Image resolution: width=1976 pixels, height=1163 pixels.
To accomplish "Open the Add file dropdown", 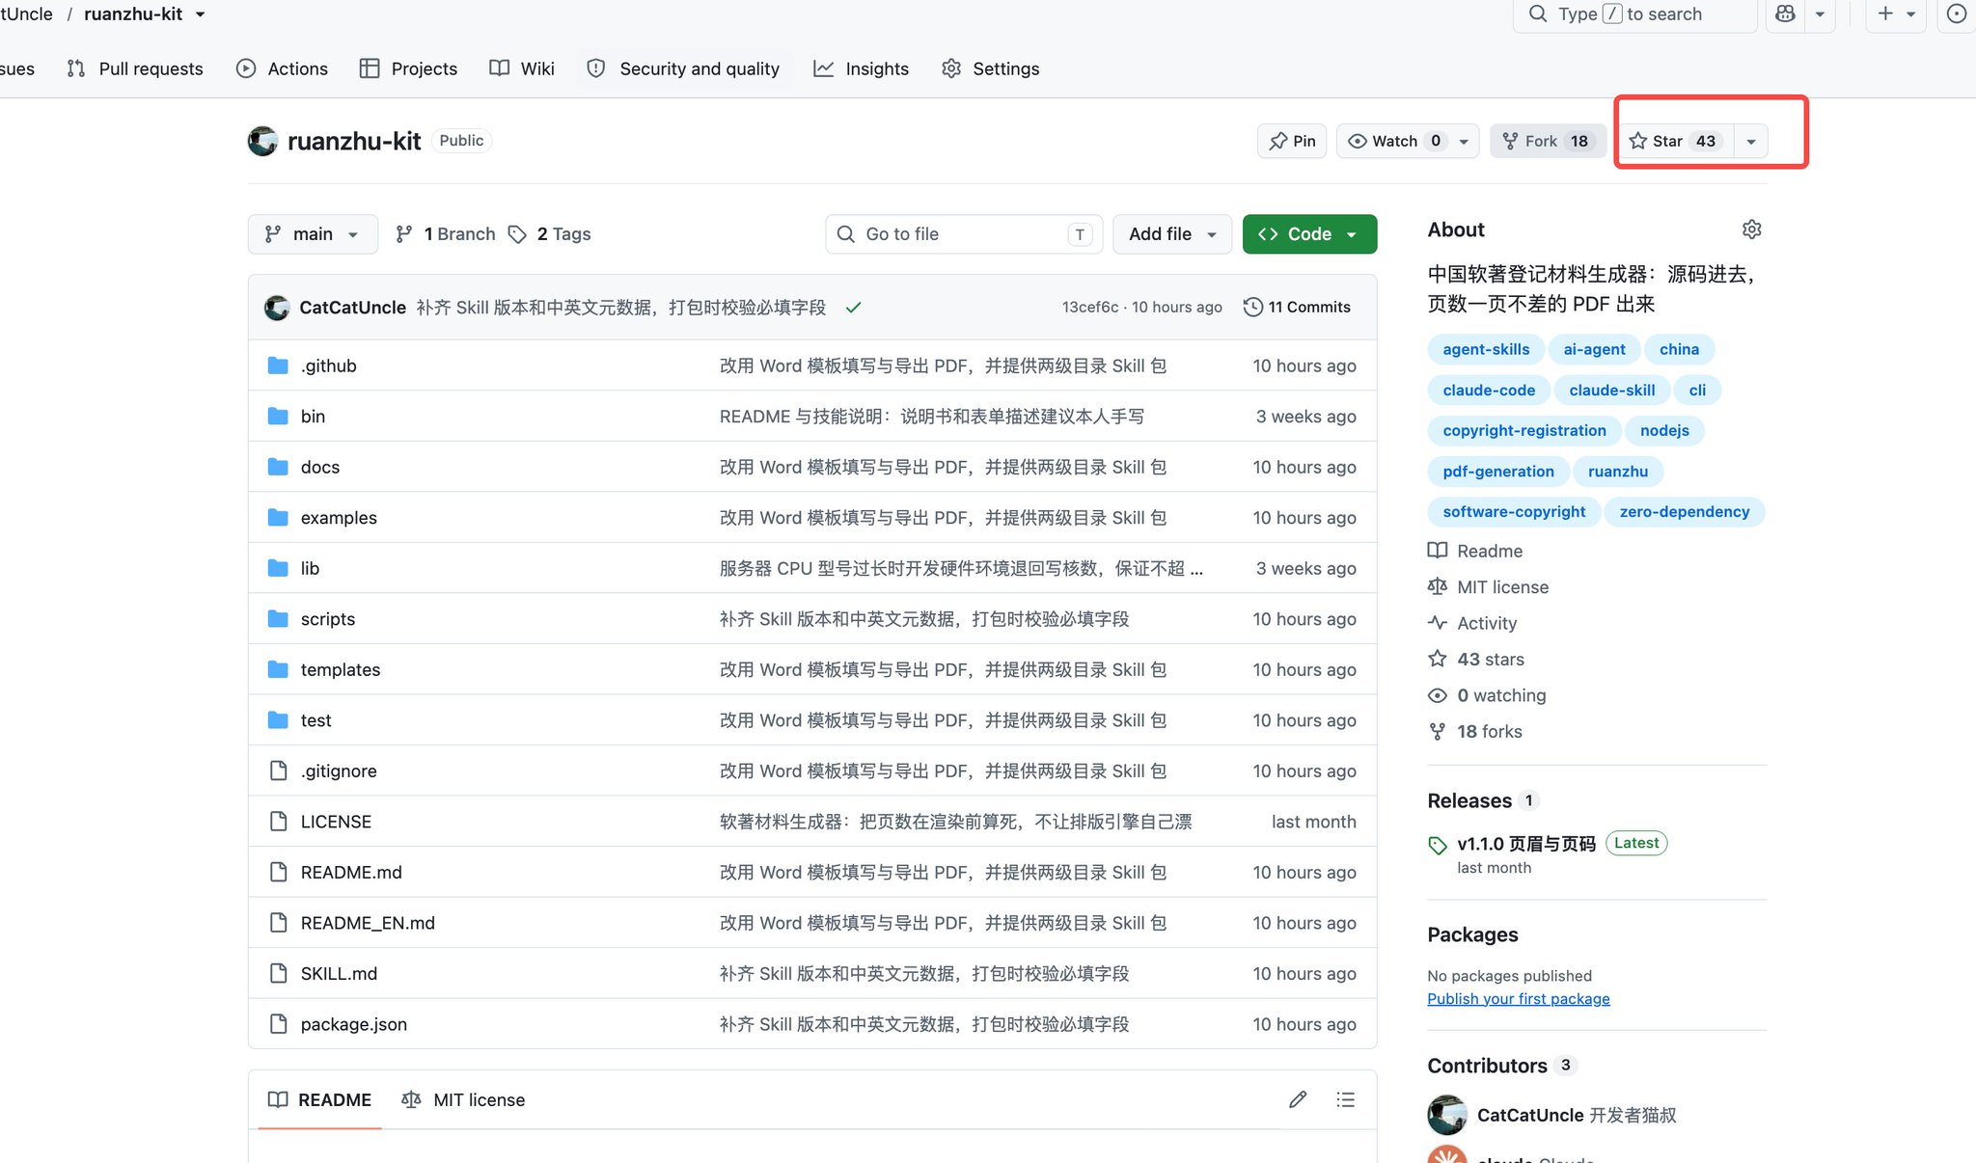I will (x=1172, y=234).
